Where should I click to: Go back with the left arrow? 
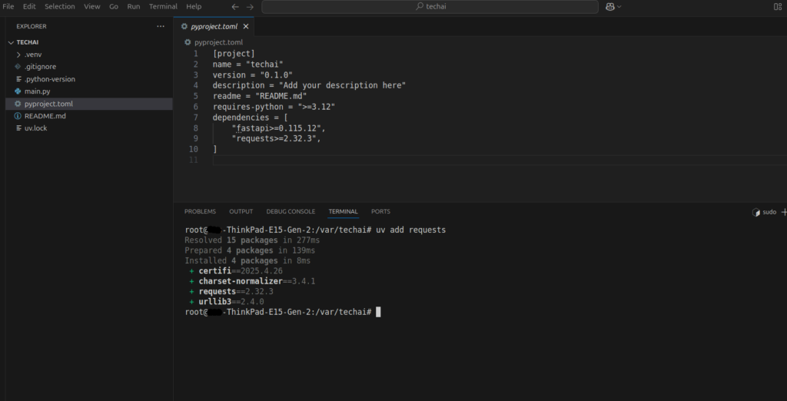235,6
